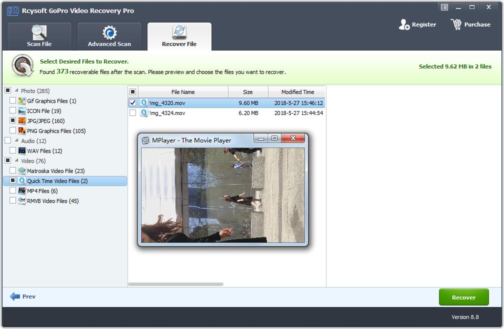This screenshot has height=329, width=504.
Task: Collapse the Photo category tree
Action: pos(16,91)
